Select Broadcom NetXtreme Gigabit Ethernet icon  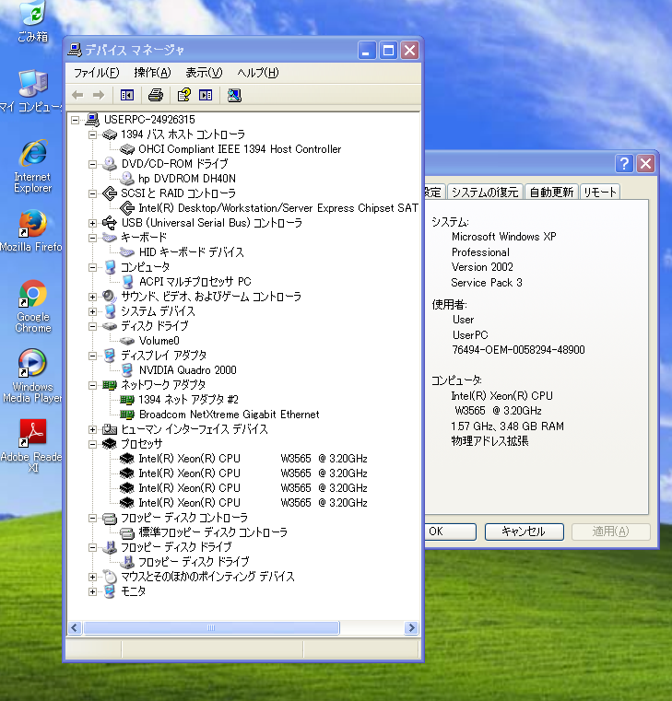click(x=127, y=415)
